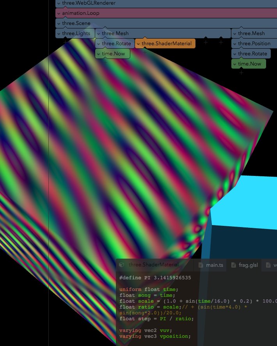Collapse chevron of three.Rotate next to three.ShaderMaterial

click(x=98, y=44)
